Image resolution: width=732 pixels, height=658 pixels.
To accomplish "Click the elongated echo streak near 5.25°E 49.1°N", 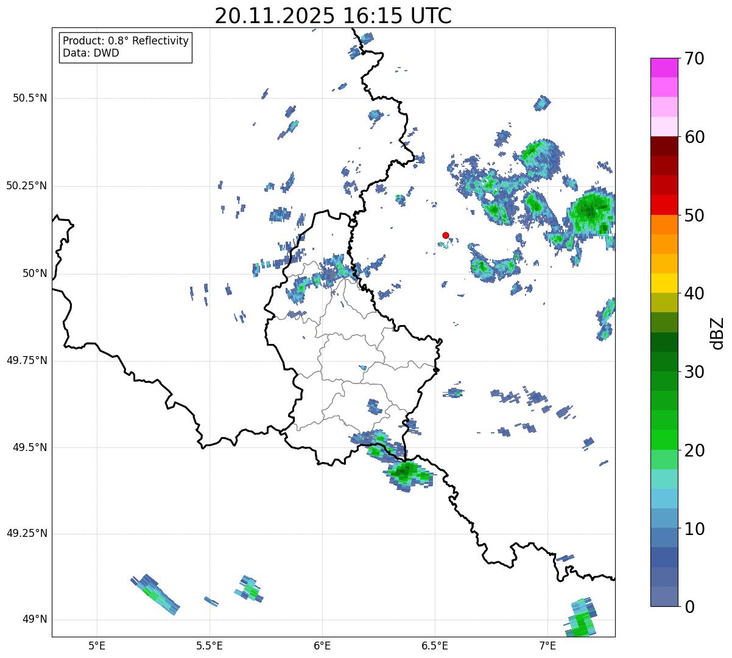I will click(155, 594).
